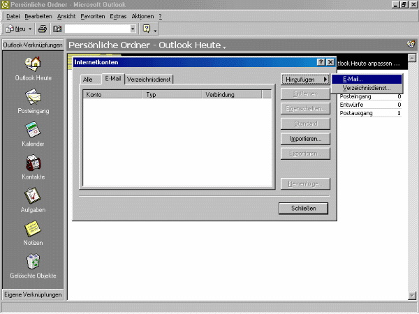The height and width of the screenshot is (314, 419).
Task: Click the Importieren... button
Action: click(x=305, y=139)
